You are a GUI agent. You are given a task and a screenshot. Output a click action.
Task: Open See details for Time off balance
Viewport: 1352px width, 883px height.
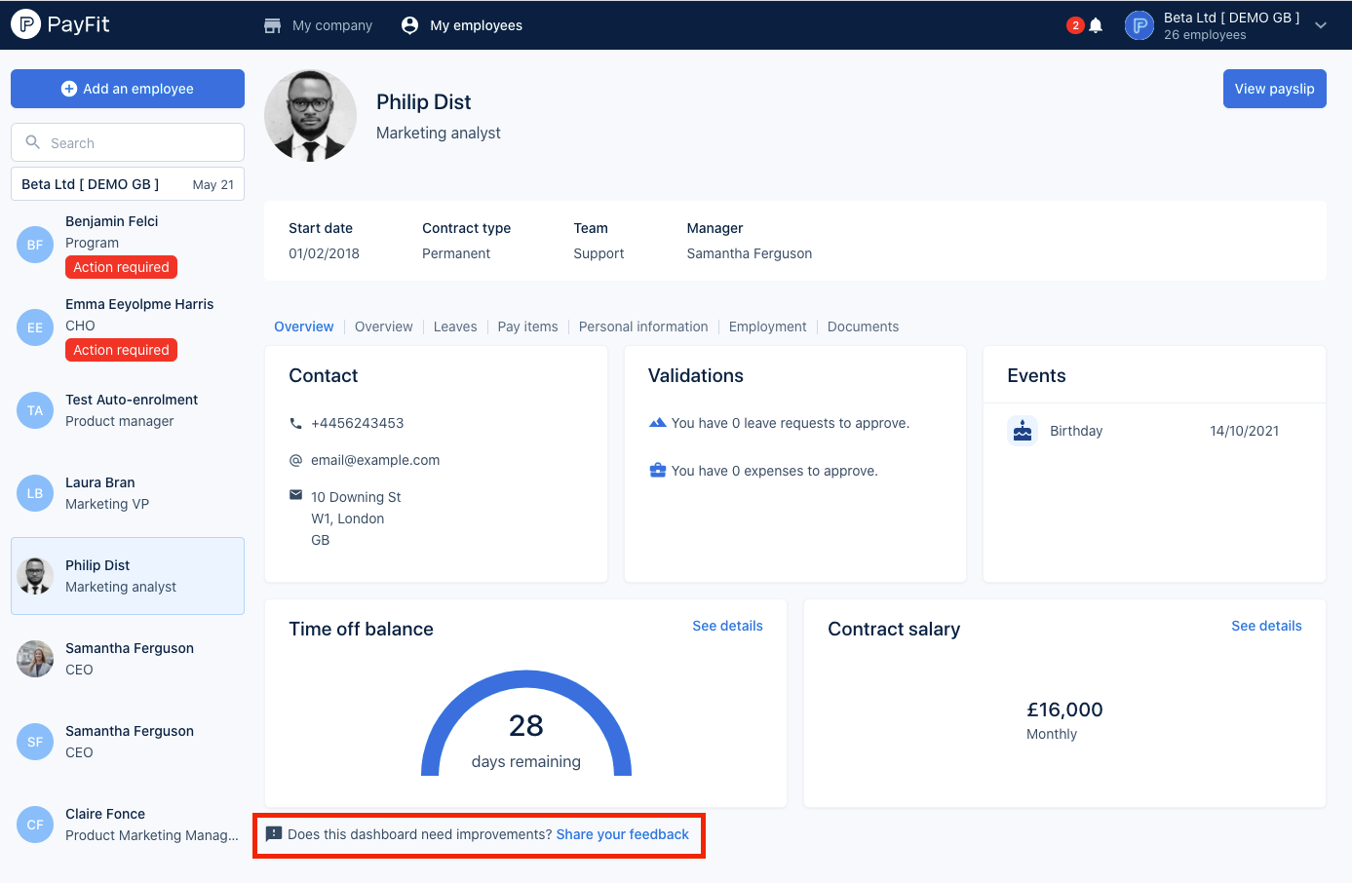727,626
